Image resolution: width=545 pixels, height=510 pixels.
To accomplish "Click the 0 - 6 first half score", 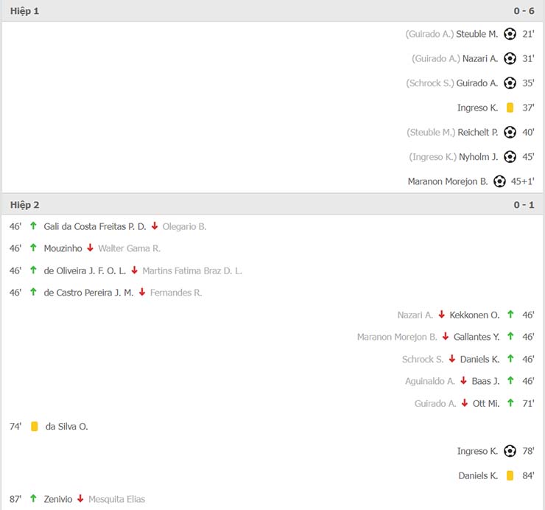I will (x=524, y=11).
